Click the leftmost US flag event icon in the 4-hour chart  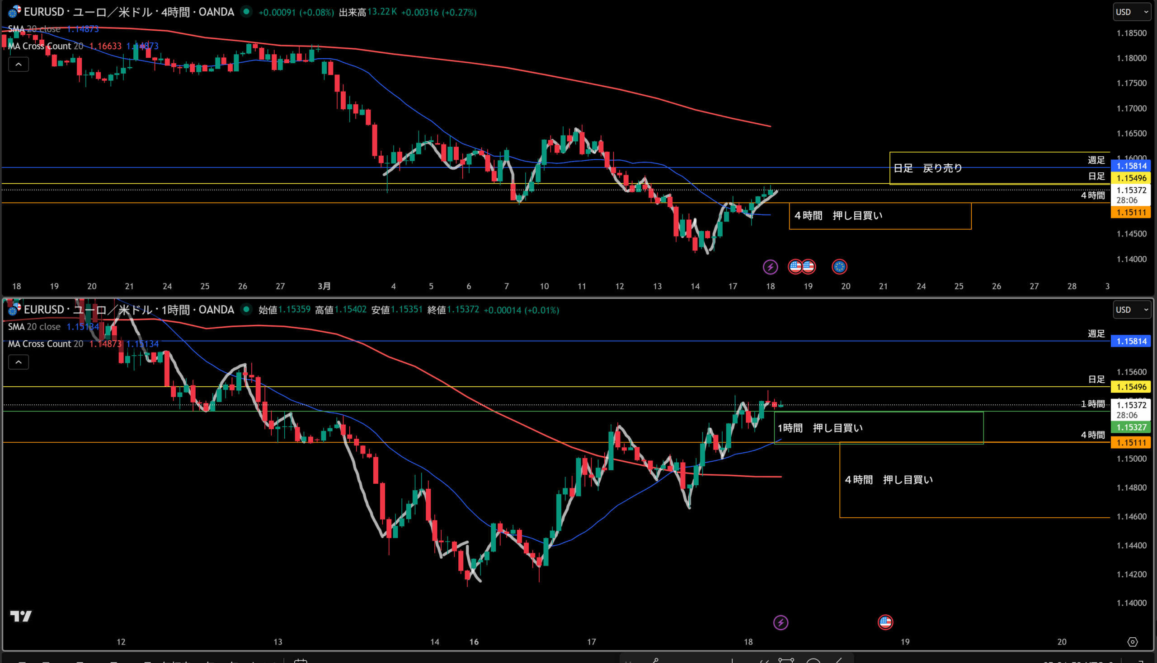pos(795,267)
